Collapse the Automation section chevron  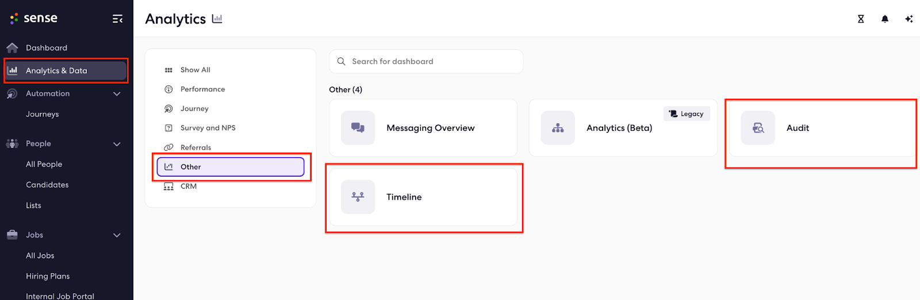coord(117,93)
